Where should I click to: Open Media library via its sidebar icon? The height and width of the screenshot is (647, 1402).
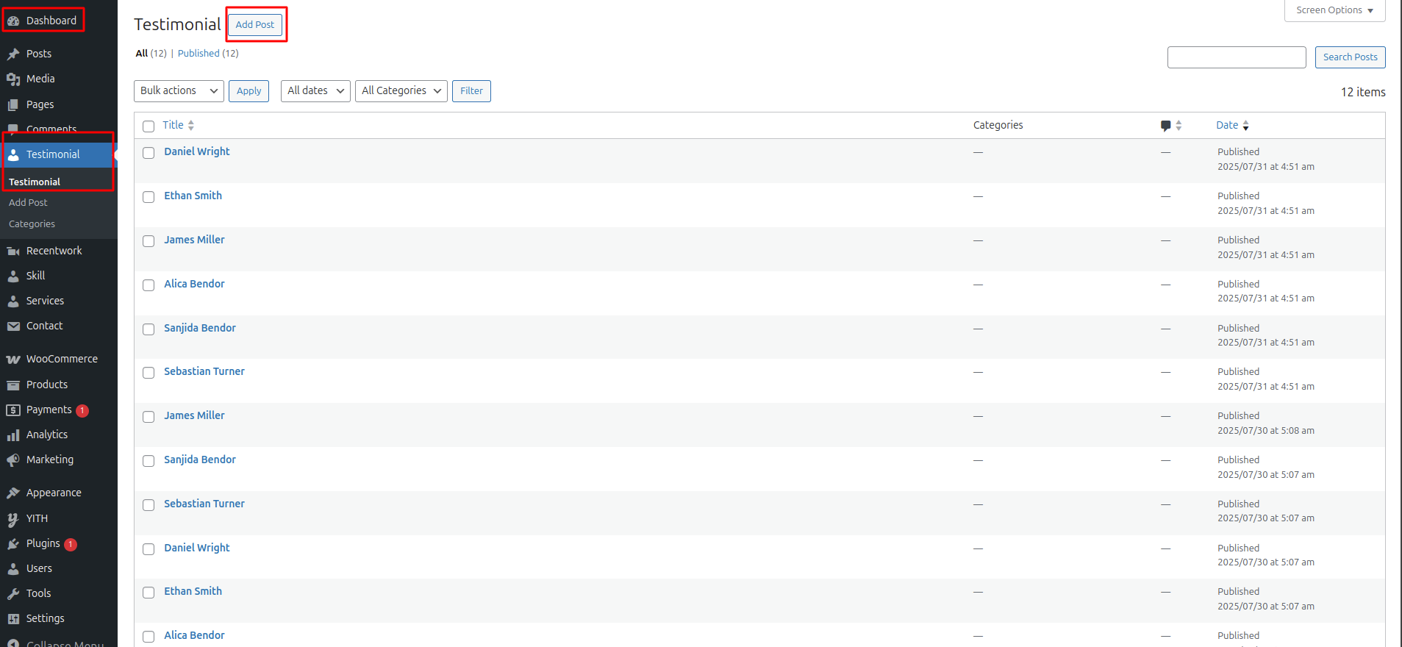click(13, 79)
